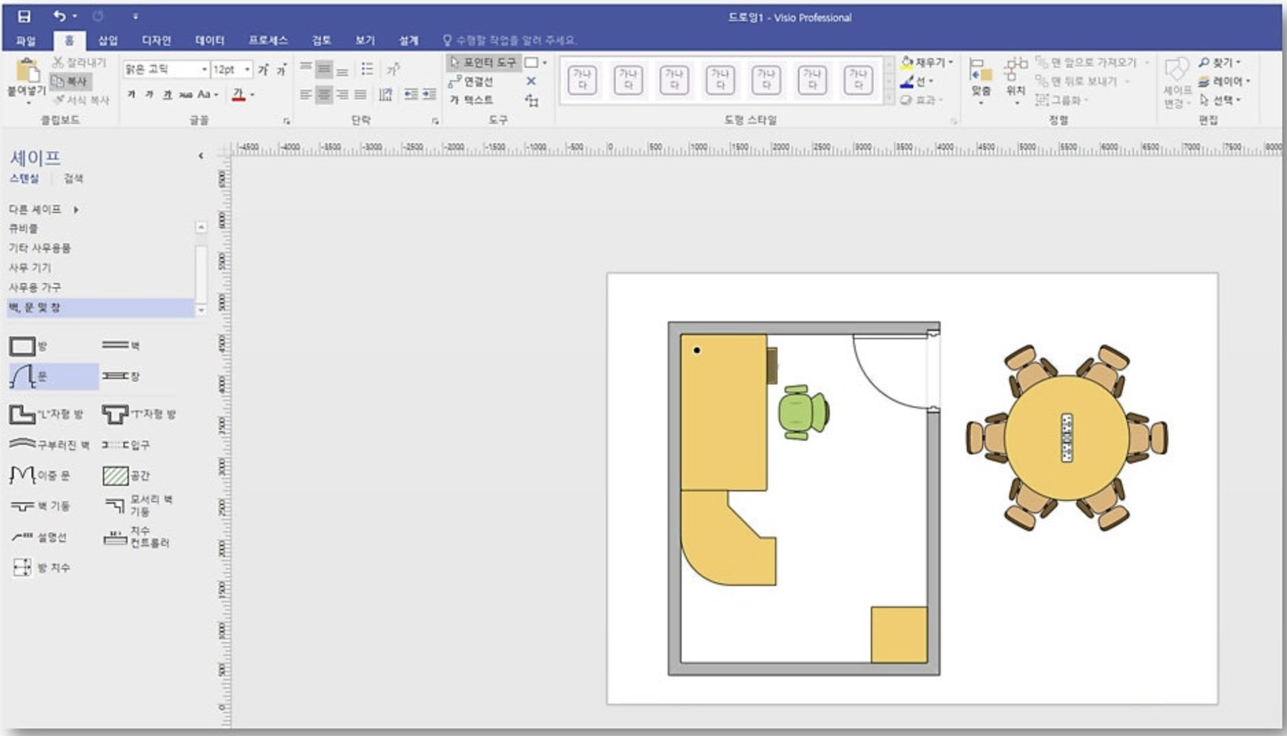The width and height of the screenshot is (1287, 736).
Task: Open the Find (찾기) dropdown
Action: click(x=1220, y=62)
